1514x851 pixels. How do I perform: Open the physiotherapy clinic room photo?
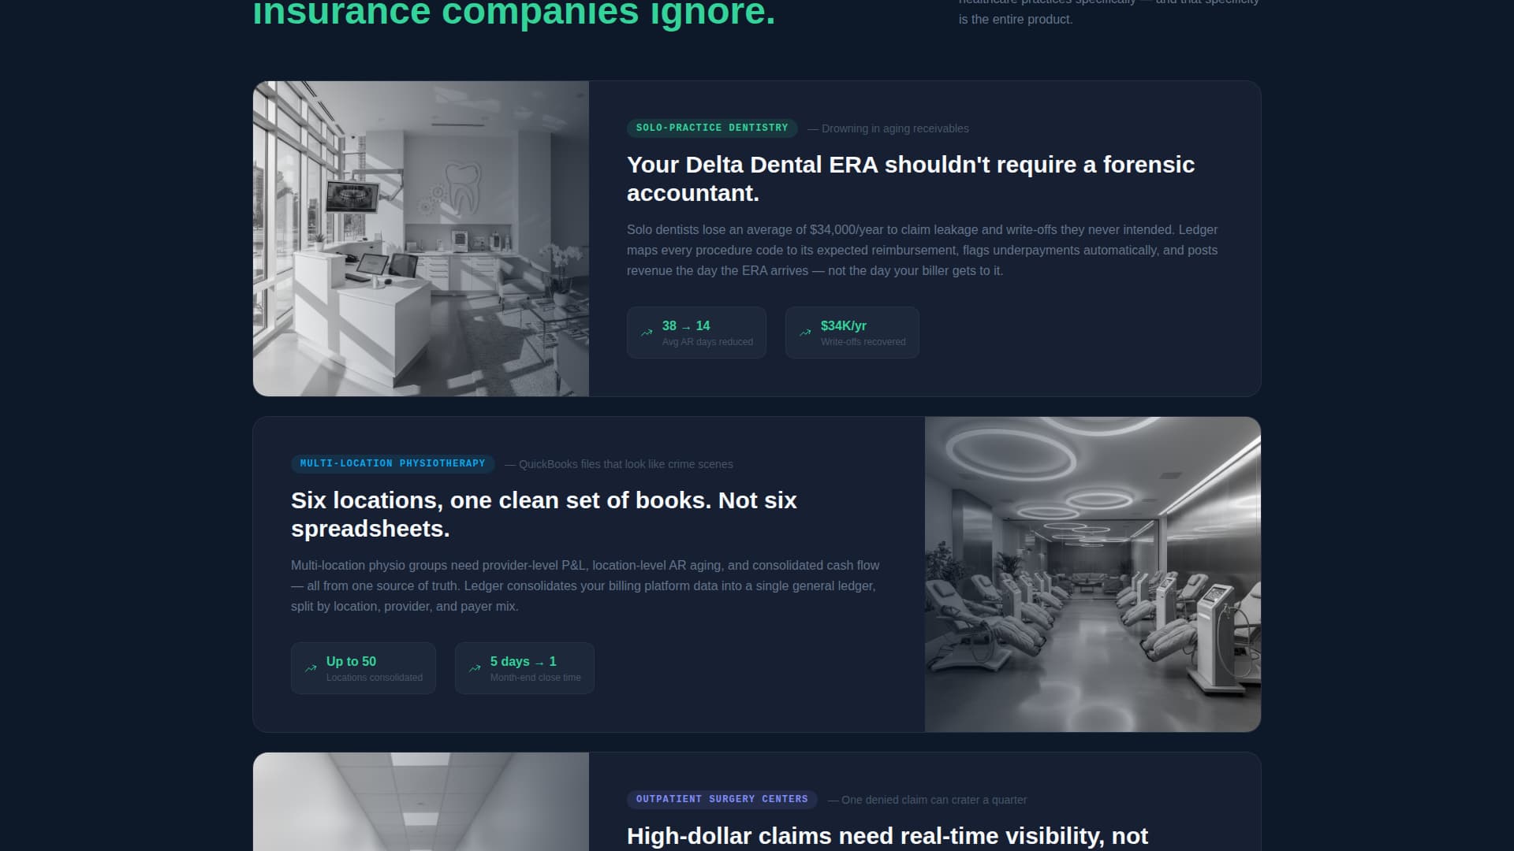(x=1092, y=574)
